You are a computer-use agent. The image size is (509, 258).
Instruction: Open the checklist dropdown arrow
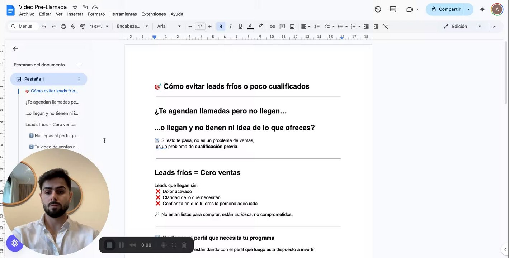(333, 27)
